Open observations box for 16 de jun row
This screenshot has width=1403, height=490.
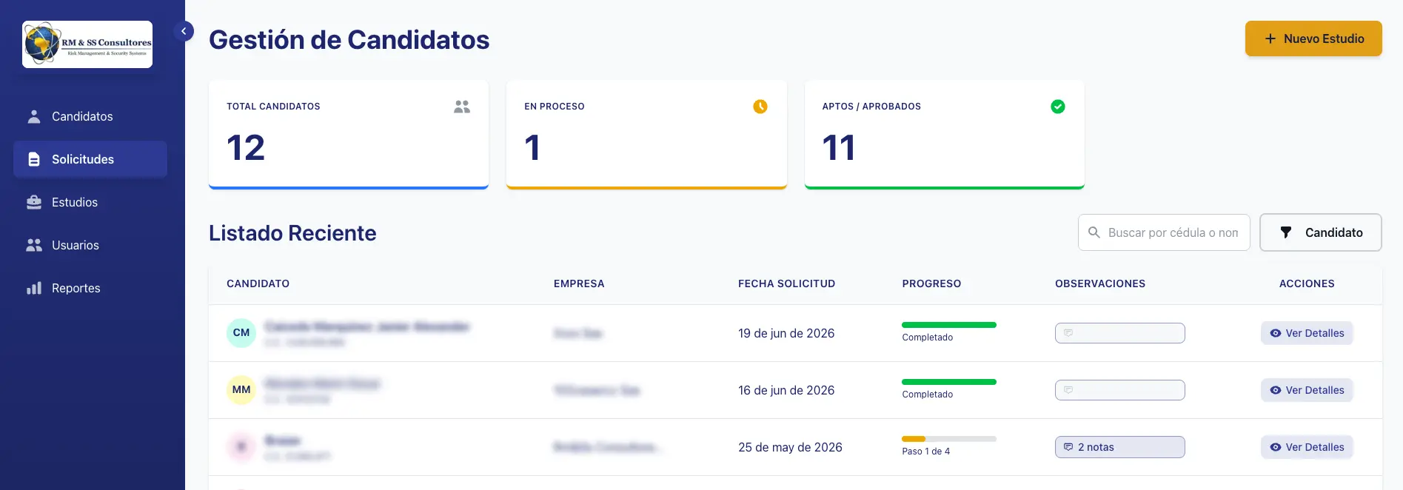tap(1120, 390)
